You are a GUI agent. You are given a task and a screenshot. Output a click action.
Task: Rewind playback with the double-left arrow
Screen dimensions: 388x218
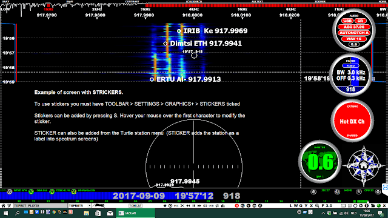(x=188, y=206)
